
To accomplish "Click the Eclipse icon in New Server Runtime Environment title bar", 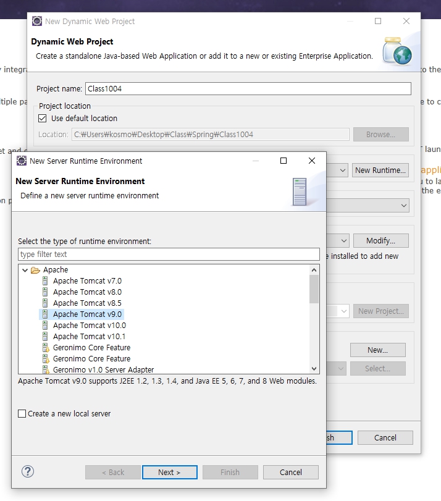I will pos(22,161).
